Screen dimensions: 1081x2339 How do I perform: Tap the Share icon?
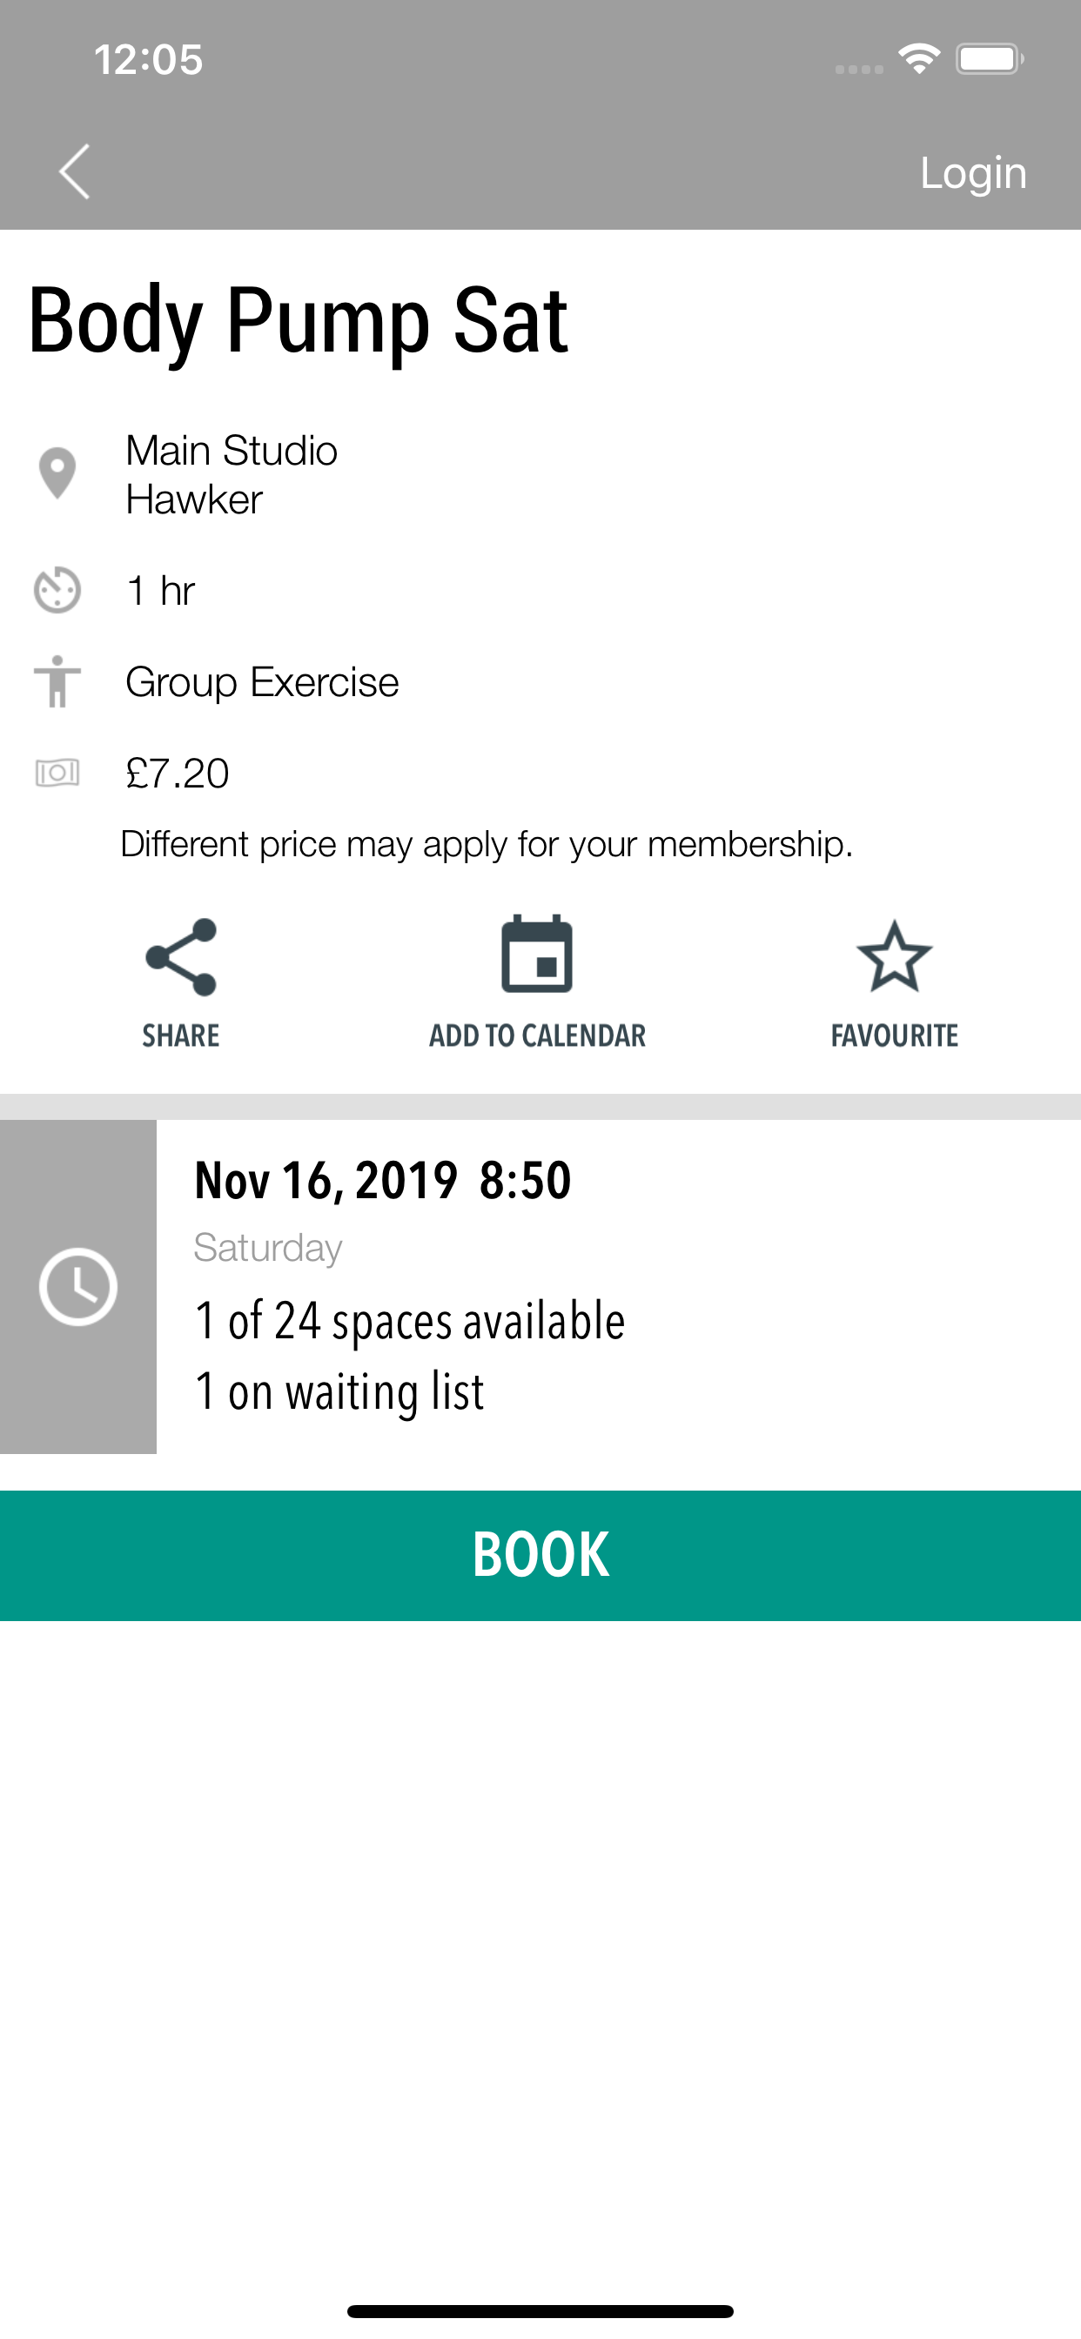pyautogui.click(x=181, y=957)
